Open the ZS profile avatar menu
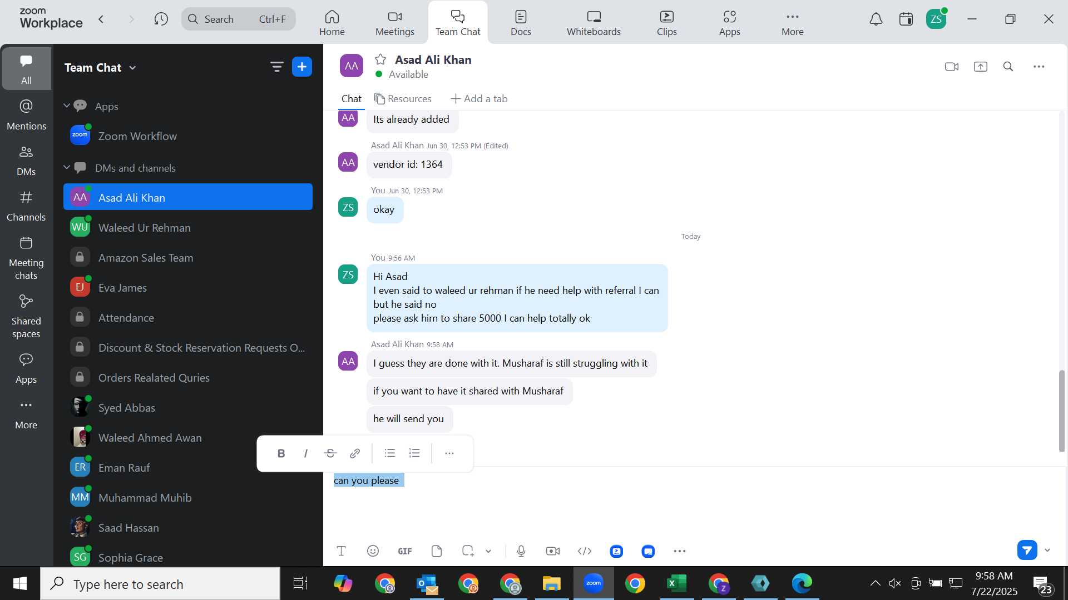The height and width of the screenshot is (600, 1068). (936, 19)
